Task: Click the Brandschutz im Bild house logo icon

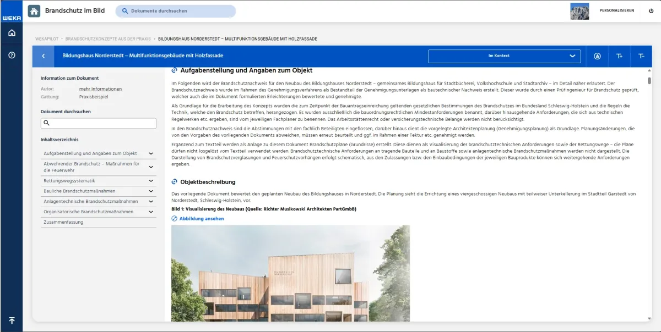Action: (x=34, y=11)
